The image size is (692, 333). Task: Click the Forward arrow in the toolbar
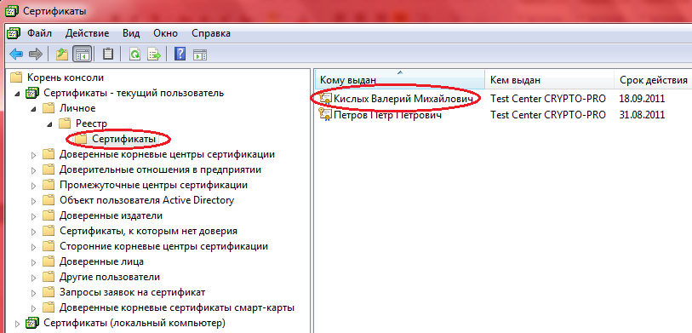click(x=35, y=55)
